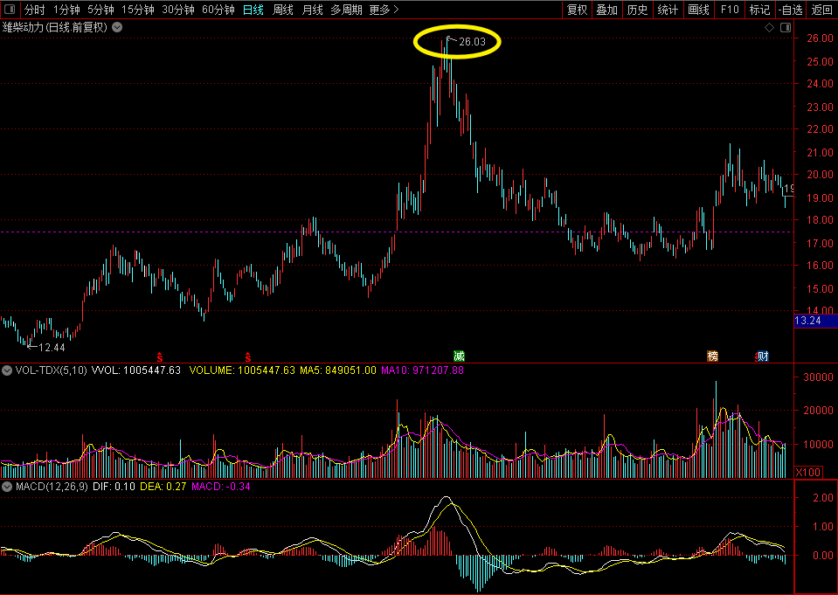Open the VOL-TDX indicator dropdown
Viewport: 838px width, 595px height.
[7, 370]
